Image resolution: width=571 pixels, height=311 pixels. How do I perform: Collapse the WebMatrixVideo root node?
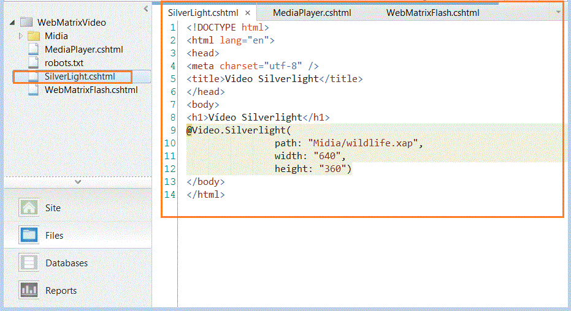coord(12,23)
